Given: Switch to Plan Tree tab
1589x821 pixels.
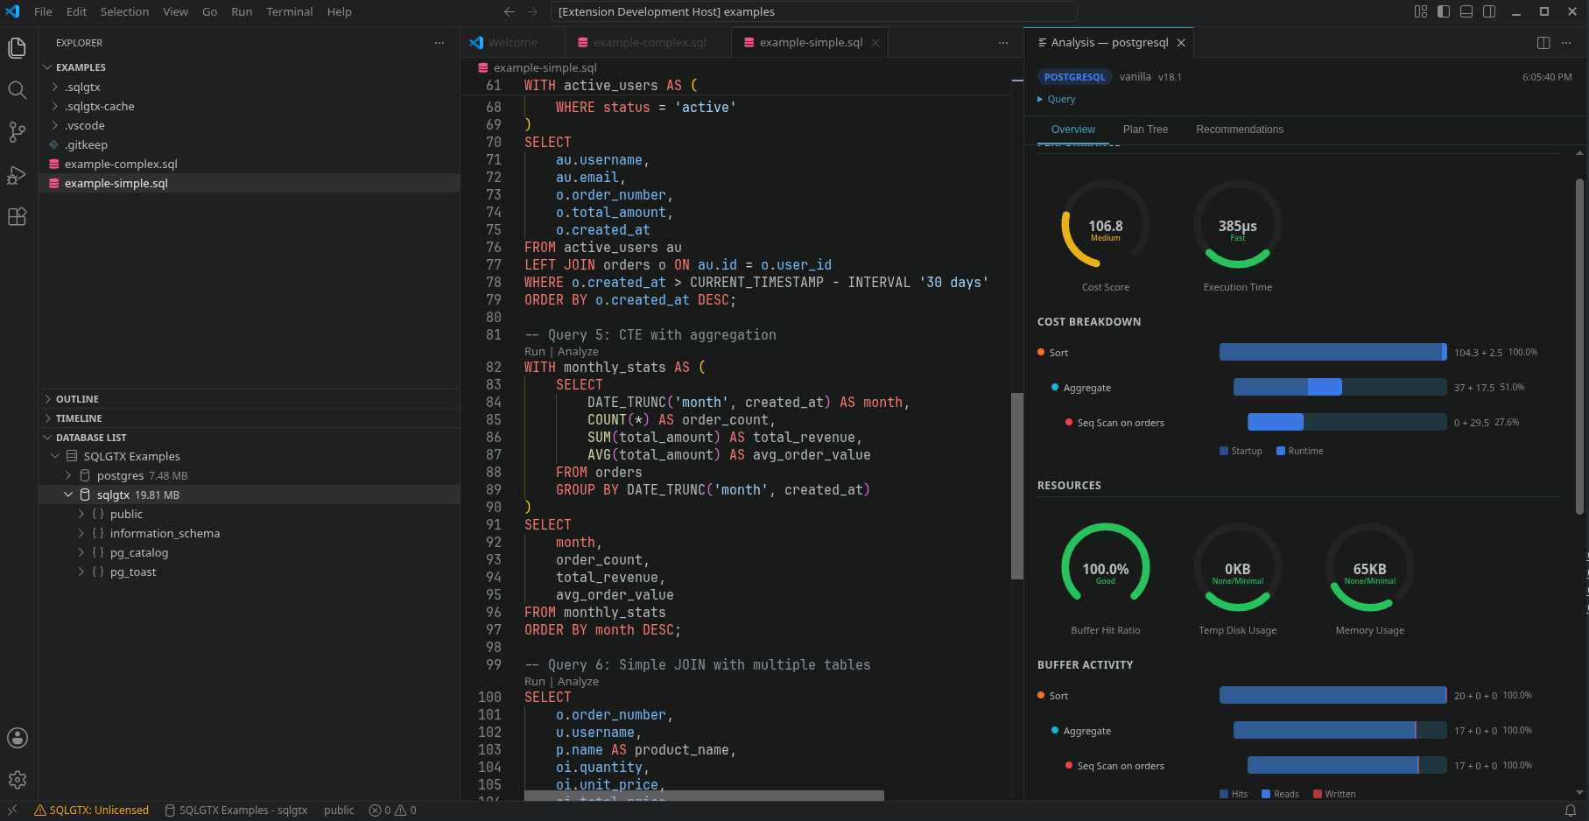Looking at the screenshot, I should pos(1145,130).
